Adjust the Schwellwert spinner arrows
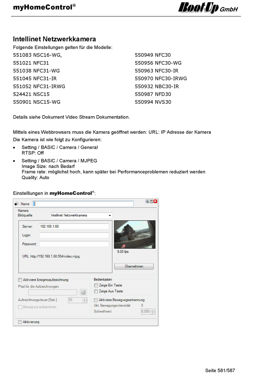This screenshot has width=258, height=377. coord(153,312)
